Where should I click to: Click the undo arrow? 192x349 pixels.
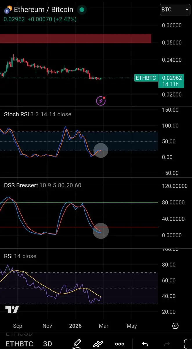click(x=145, y=344)
